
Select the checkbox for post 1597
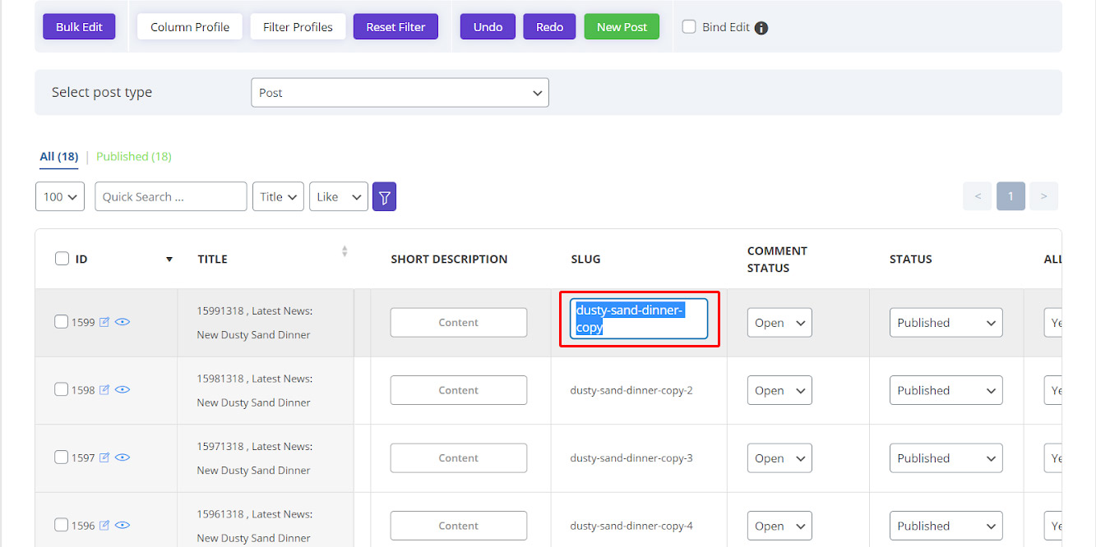point(61,457)
